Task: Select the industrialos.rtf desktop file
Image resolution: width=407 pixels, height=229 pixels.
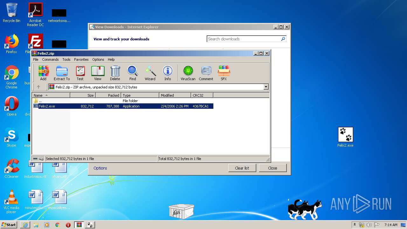Action: (x=35, y=169)
